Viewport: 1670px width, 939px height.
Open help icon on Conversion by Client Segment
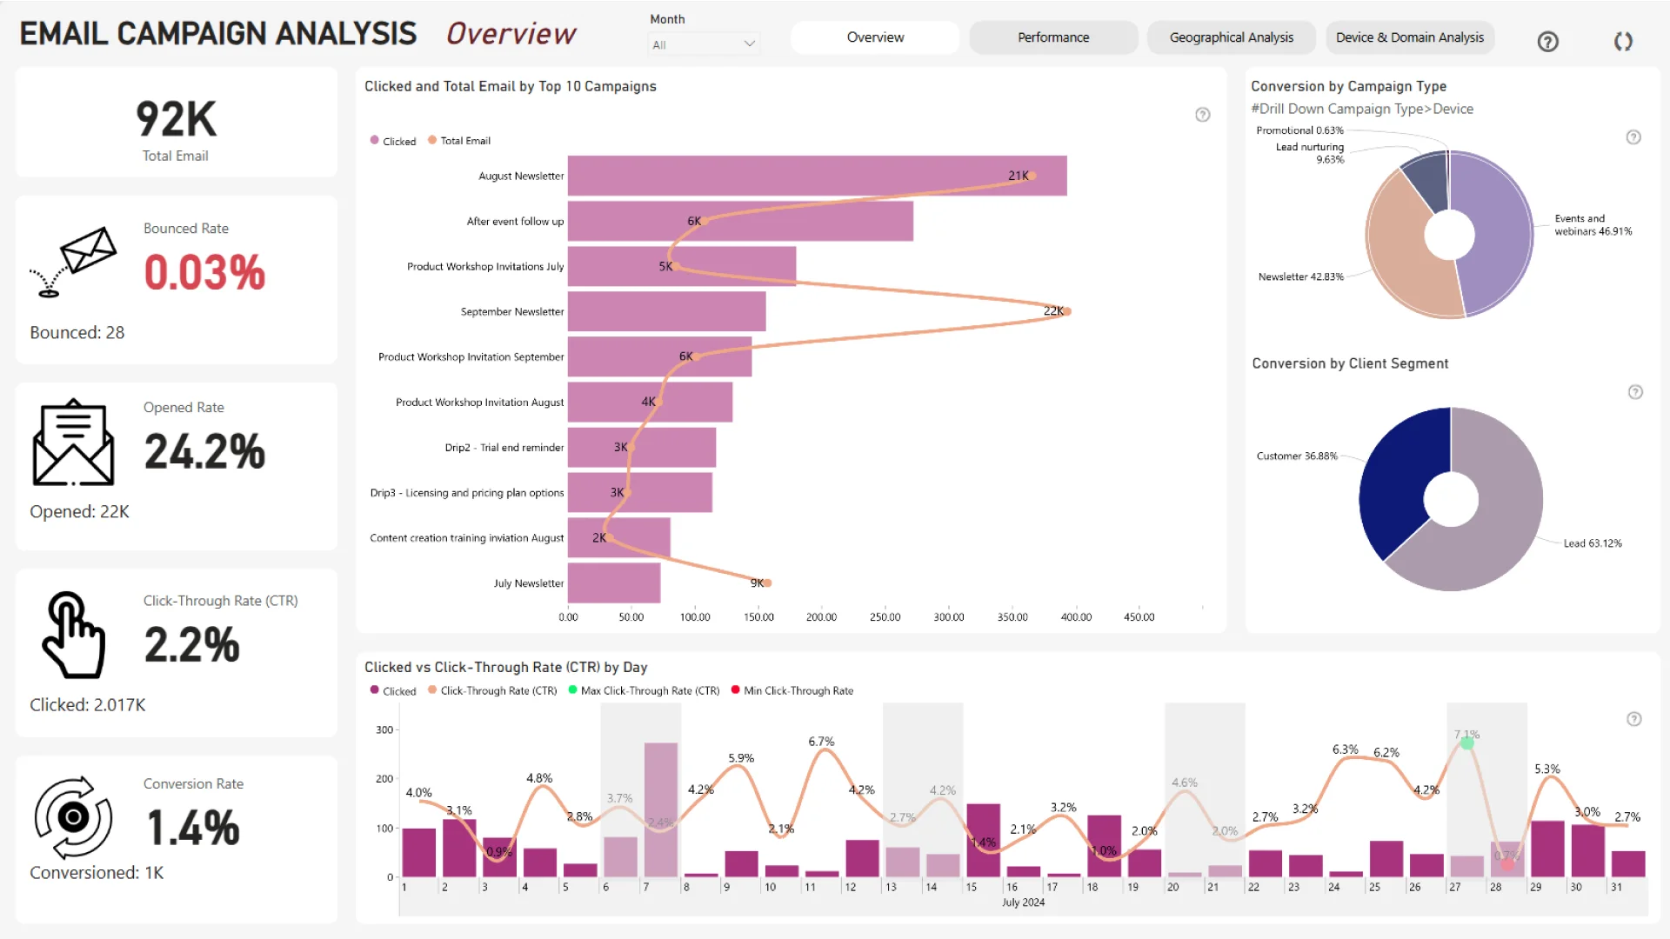[x=1635, y=392]
